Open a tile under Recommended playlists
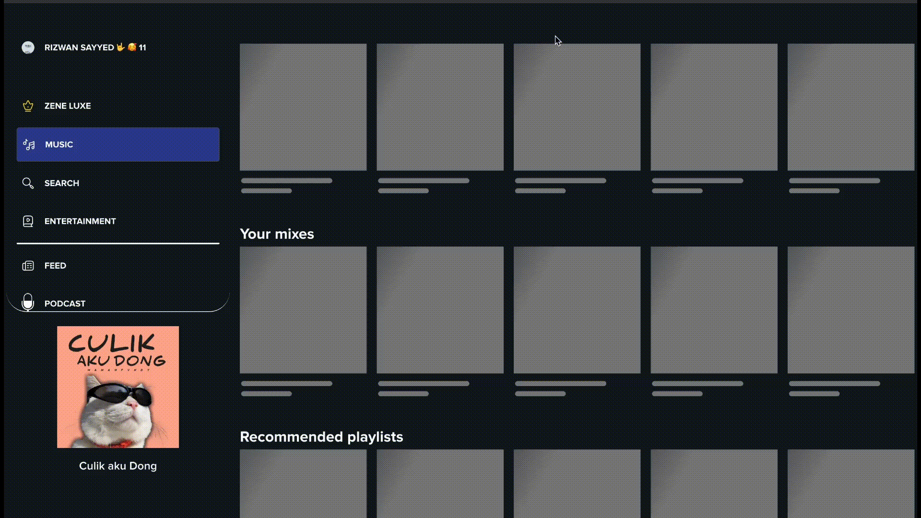This screenshot has width=921, height=518. (303, 484)
